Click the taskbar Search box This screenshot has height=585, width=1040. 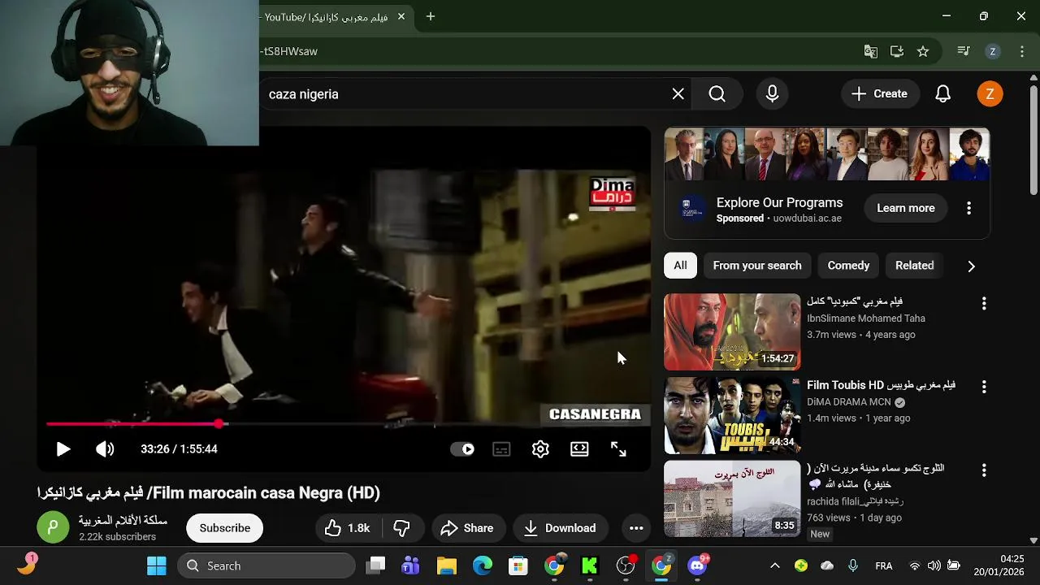tap(266, 565)
